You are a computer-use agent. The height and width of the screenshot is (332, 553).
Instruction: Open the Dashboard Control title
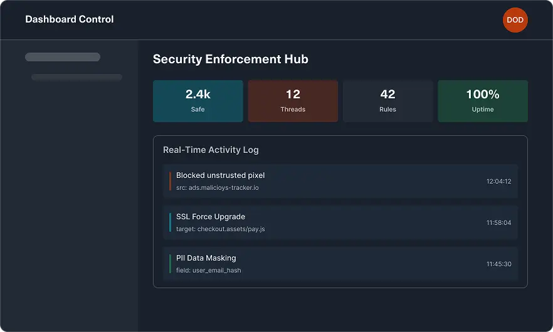70,19
